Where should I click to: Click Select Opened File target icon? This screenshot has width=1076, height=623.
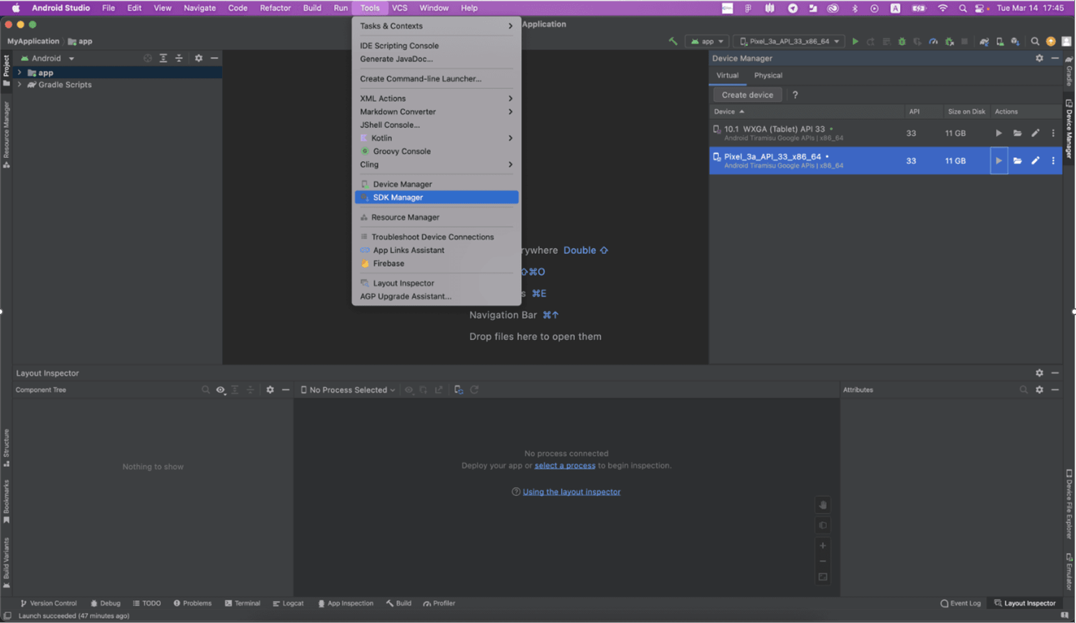click(x=147, y=58)
